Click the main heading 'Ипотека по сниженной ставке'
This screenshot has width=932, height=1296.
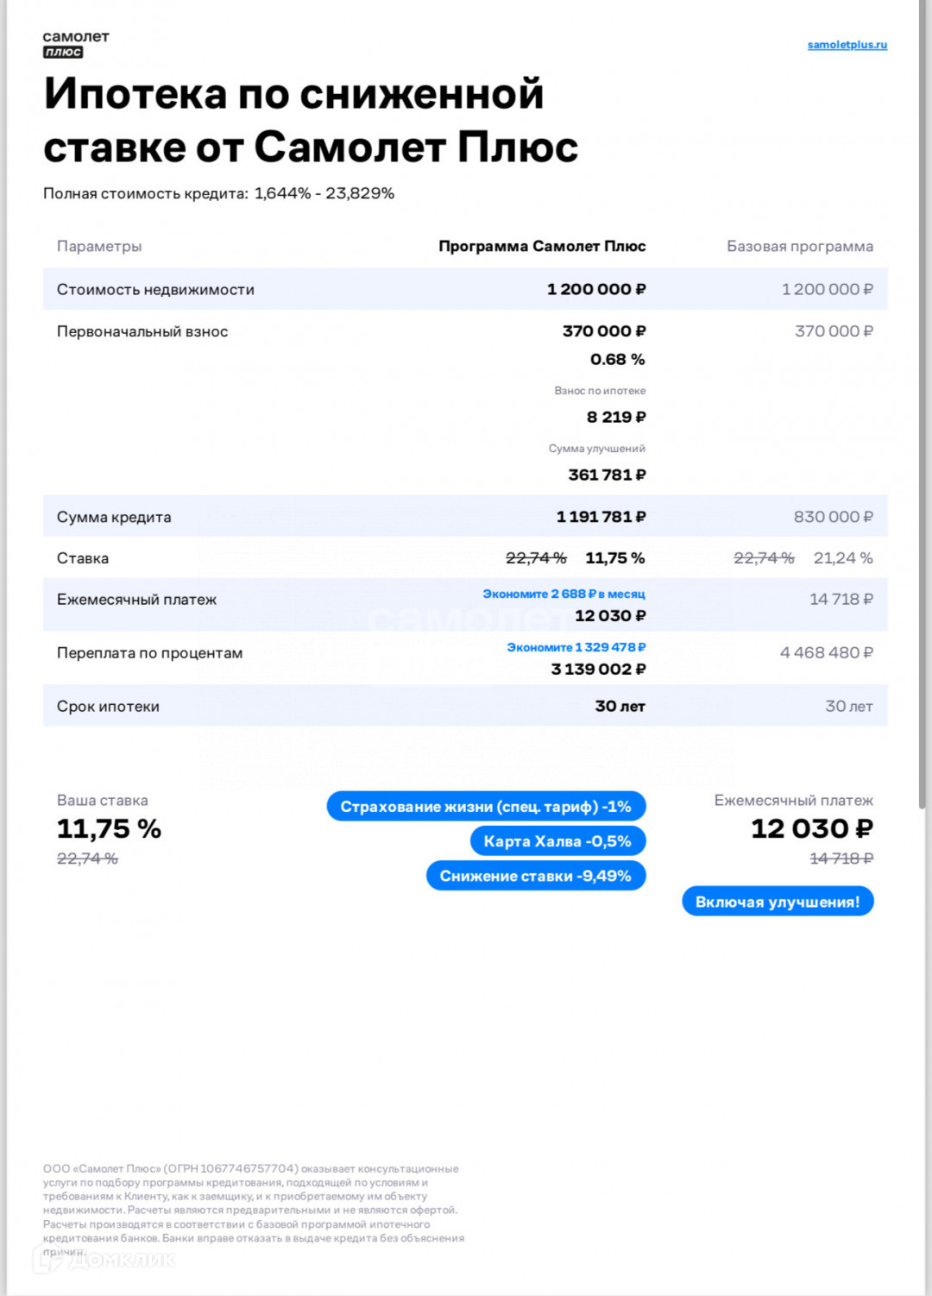tap(311, 120)
